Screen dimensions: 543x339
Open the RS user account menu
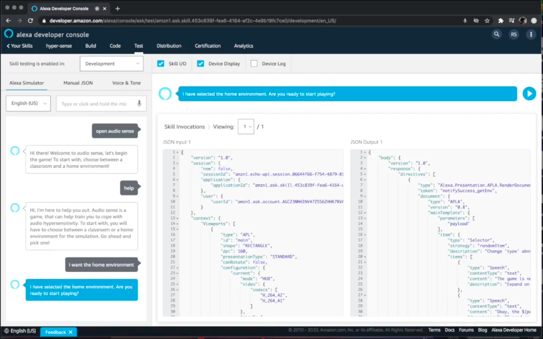[x=514, y=34]
